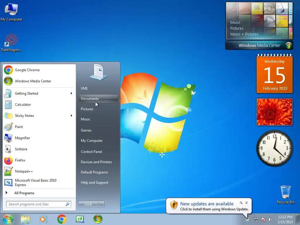Screen dimensions: 300x225
Task: Open notification settings wrench icon
Action: point(241,203)
